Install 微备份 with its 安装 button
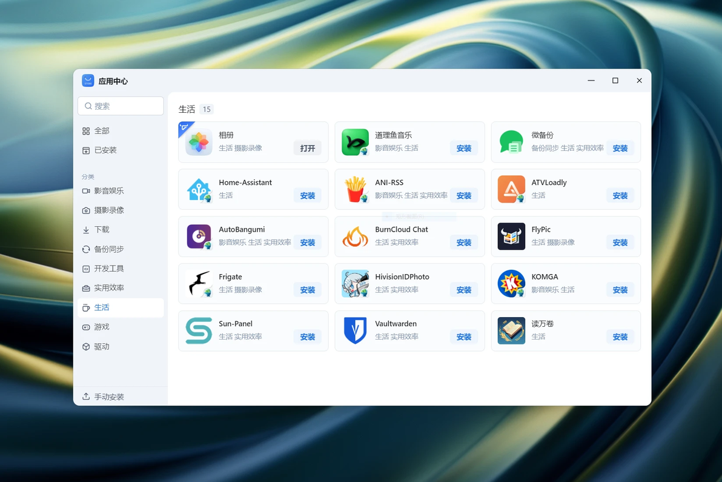722x482 pixels. 620,148
